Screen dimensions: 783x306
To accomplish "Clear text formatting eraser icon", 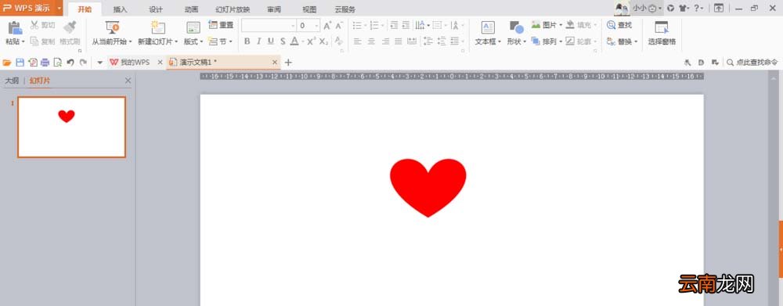I will [339, 41].
